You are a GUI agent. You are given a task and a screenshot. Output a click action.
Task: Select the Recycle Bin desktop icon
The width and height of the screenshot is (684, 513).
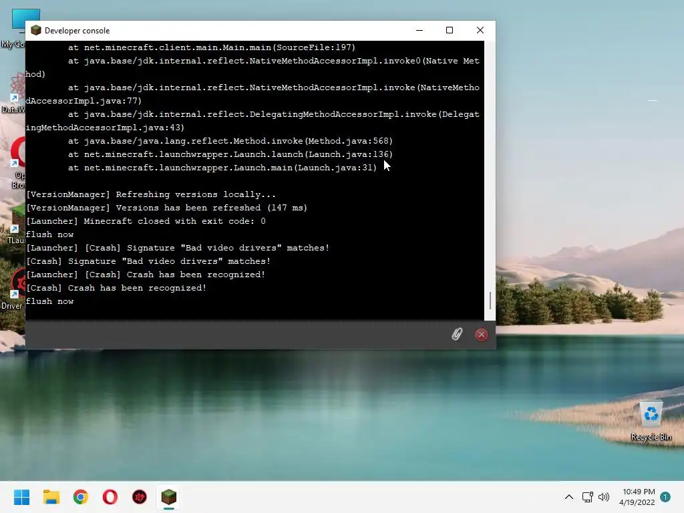tap(651, 421)
